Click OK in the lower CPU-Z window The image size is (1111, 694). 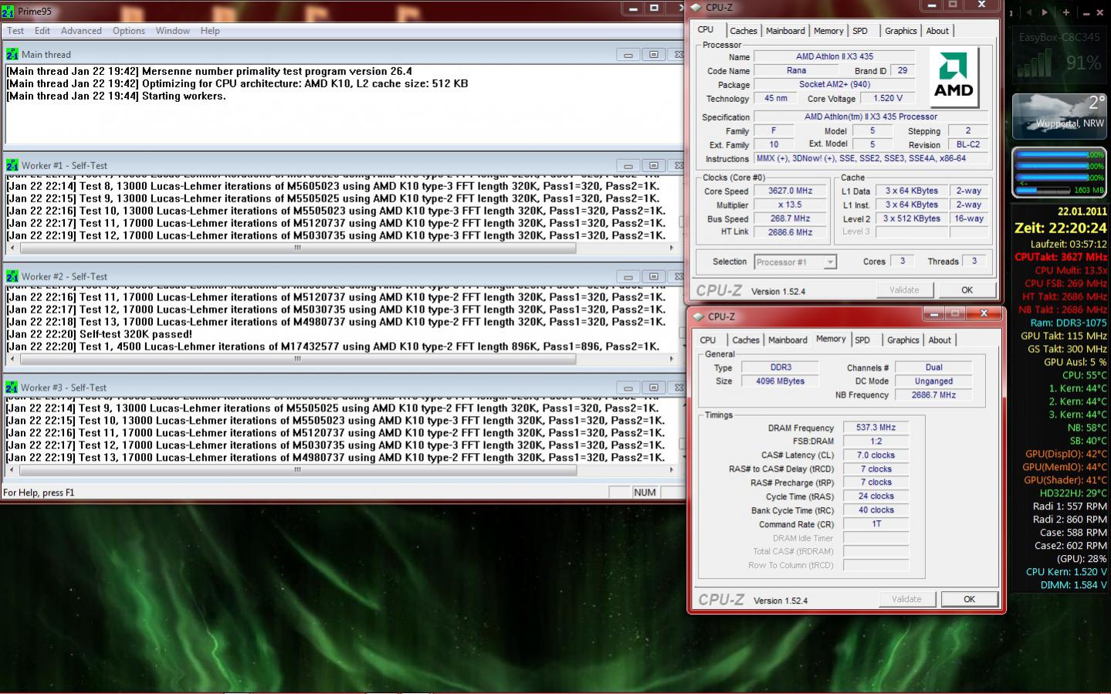(969, 599)
